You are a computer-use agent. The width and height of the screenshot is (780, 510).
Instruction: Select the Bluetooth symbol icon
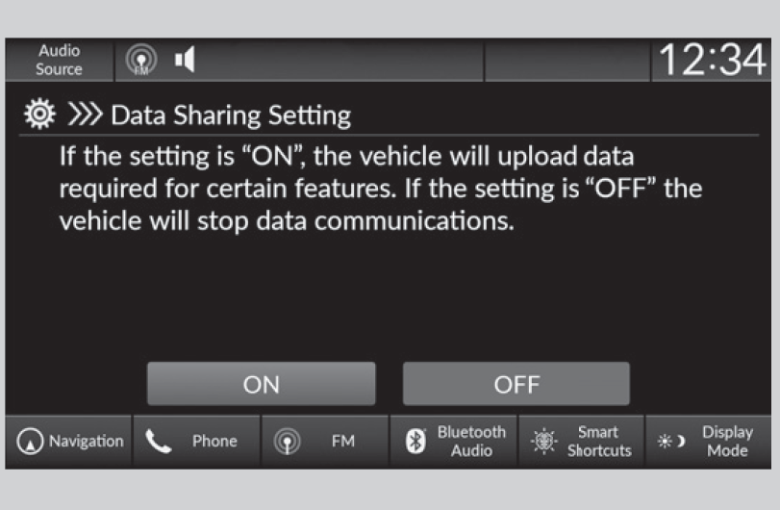(x=416, y=442)
